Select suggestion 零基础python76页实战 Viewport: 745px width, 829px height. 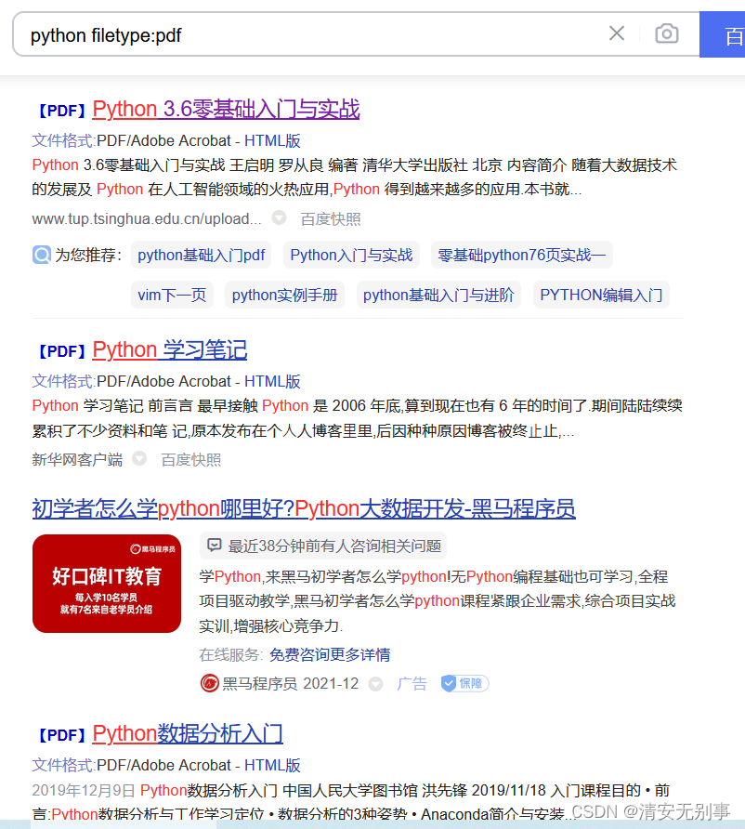522,255
